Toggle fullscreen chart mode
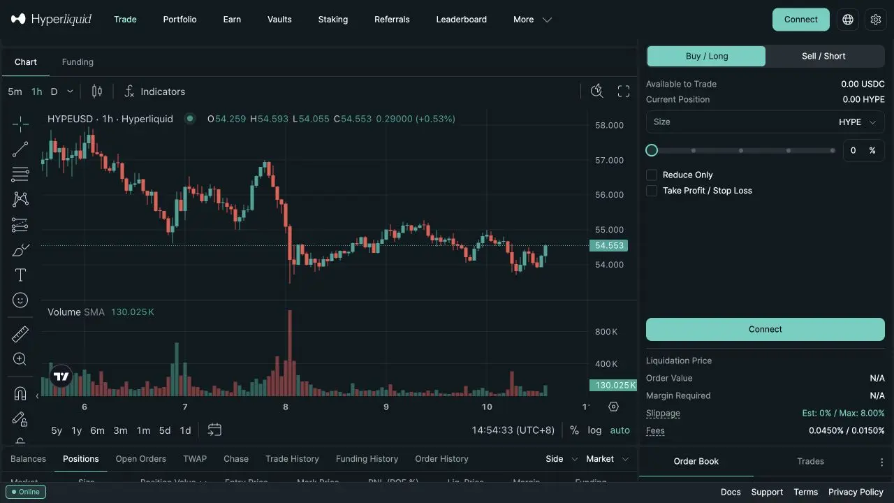Image resolution: width=894 pixels, height=503 pixels. pyautogui.click(x=624, y=92)
